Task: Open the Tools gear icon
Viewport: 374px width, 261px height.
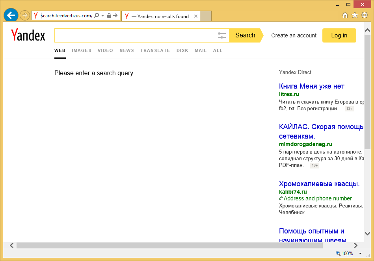Action: click(x=365, y=15)
